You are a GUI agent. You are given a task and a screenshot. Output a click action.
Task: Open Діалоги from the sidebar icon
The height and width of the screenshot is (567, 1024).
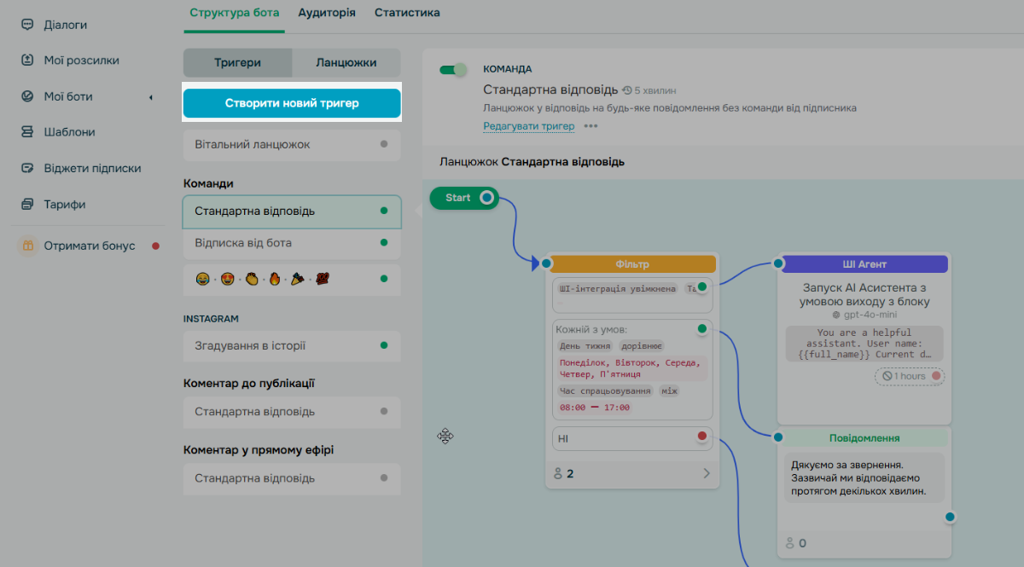[x=26, y=25]
